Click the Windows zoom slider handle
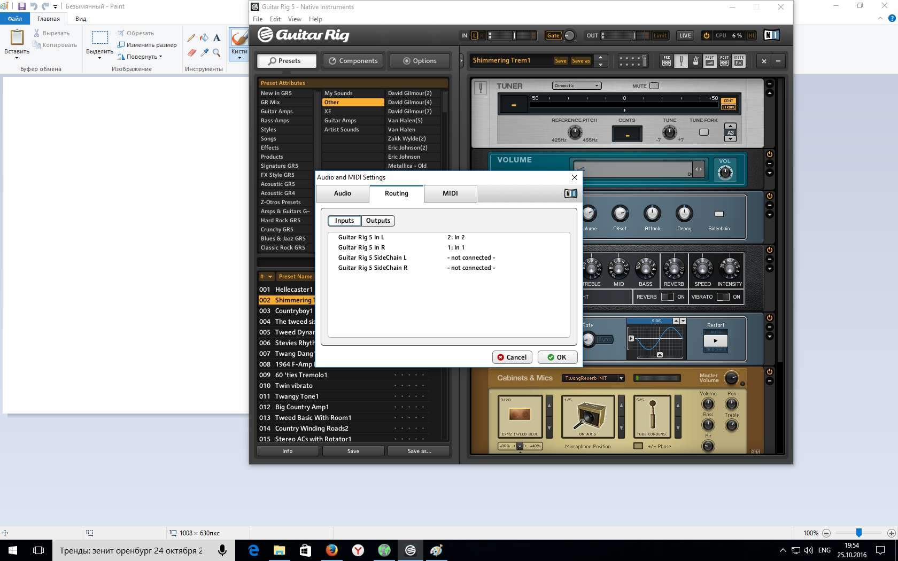 point(858,533)
